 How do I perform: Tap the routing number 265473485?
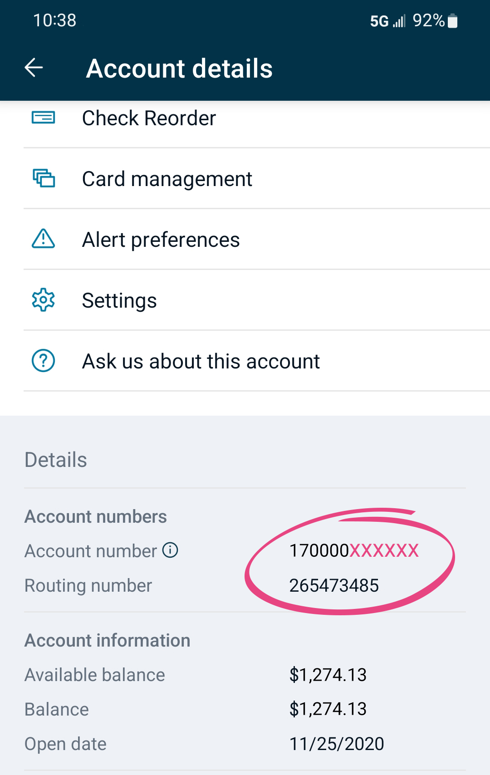(x=334, y=585)
